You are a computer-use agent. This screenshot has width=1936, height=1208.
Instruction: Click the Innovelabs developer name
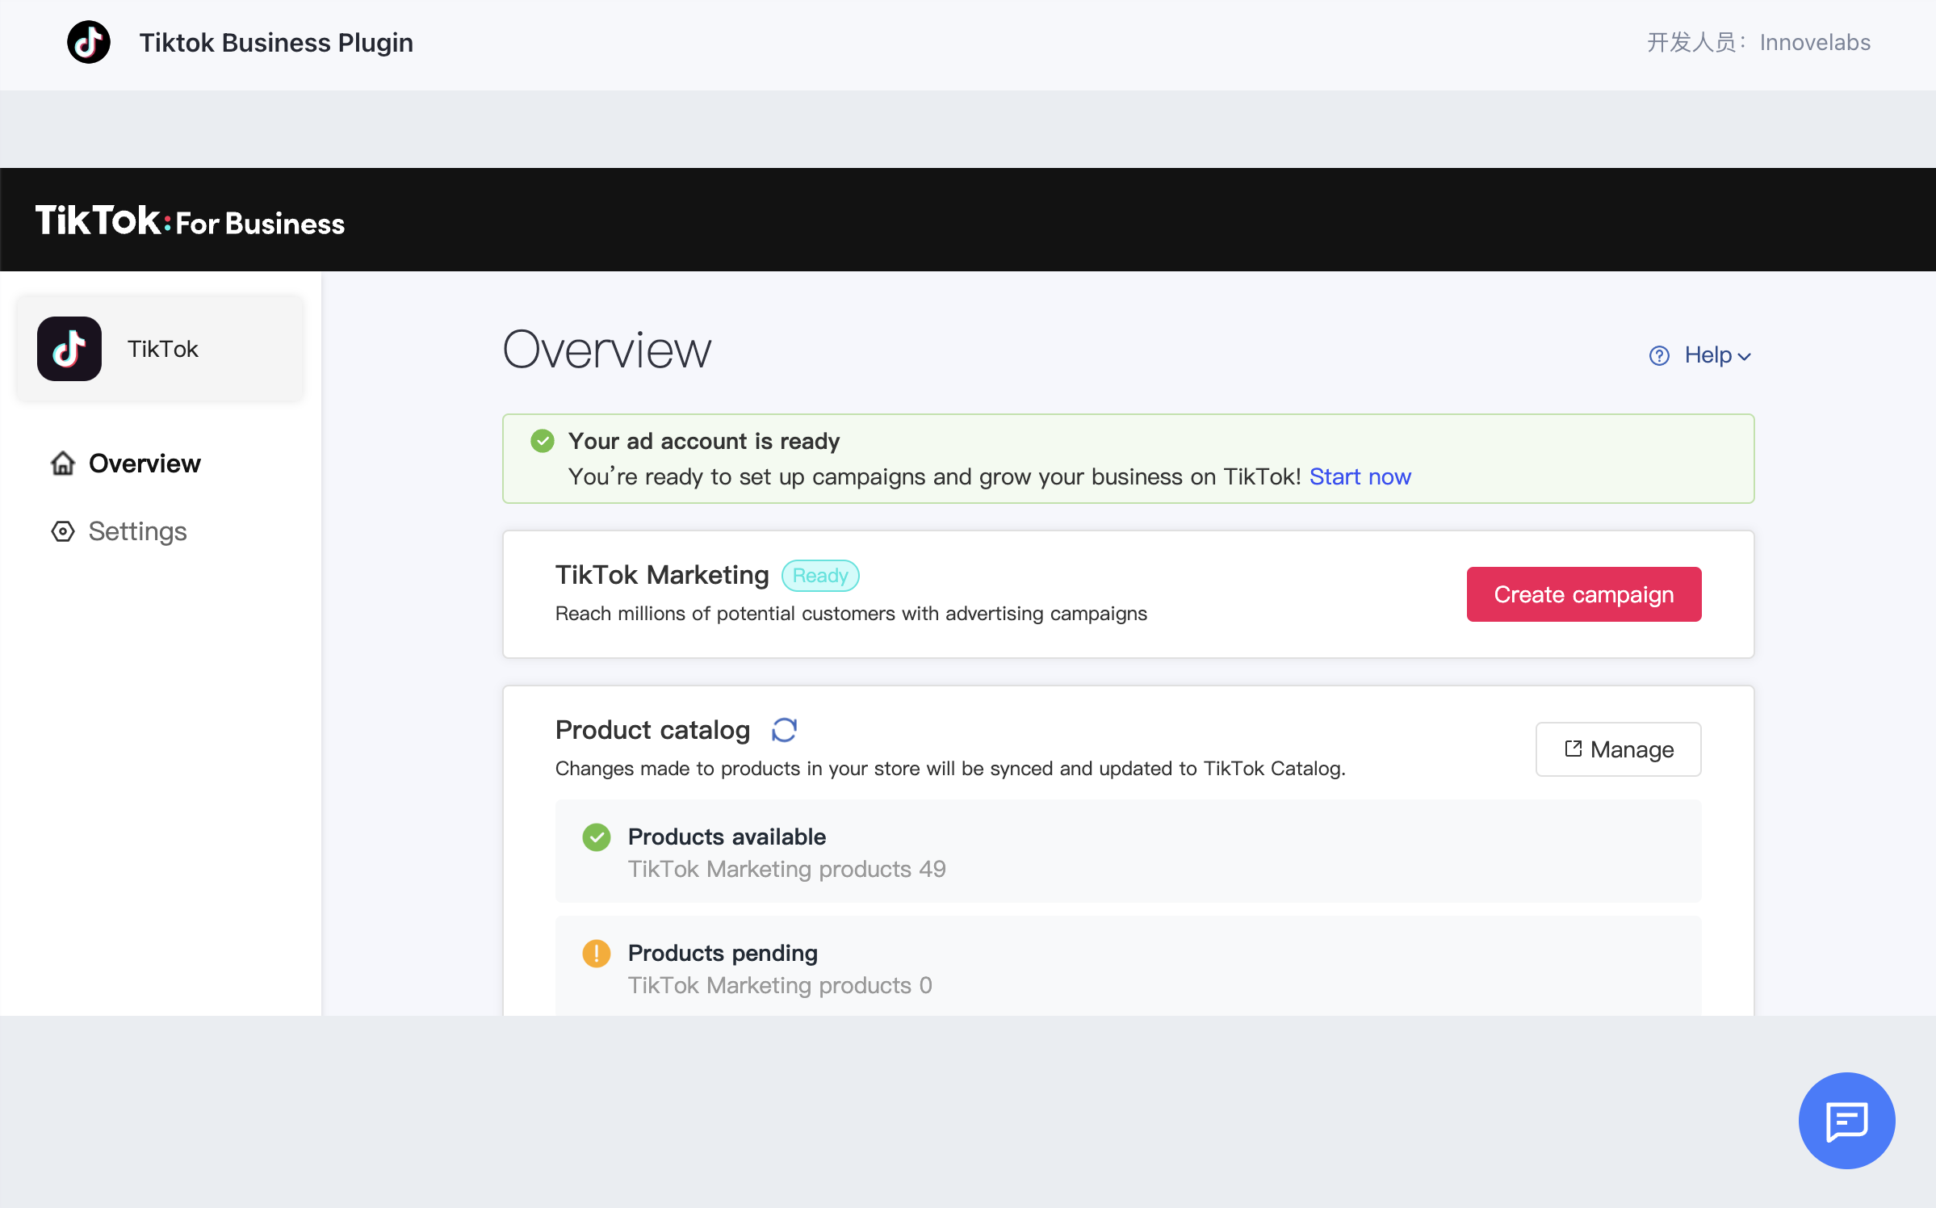[1815, 42]
